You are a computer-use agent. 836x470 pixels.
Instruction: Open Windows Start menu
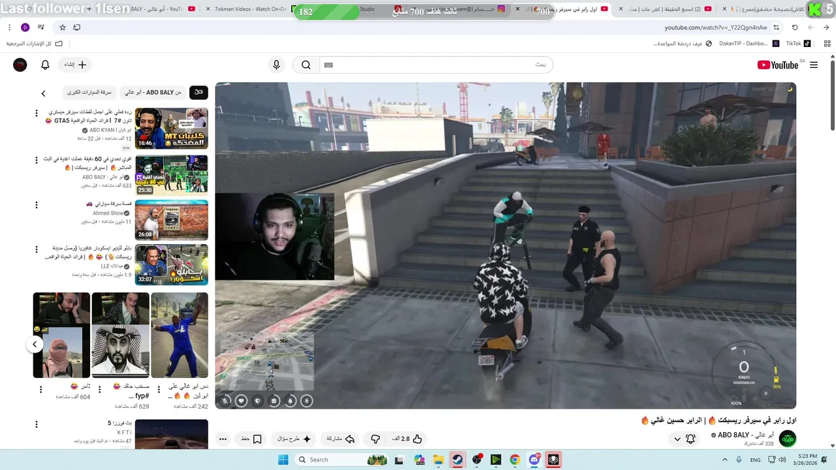pos(283,460)
